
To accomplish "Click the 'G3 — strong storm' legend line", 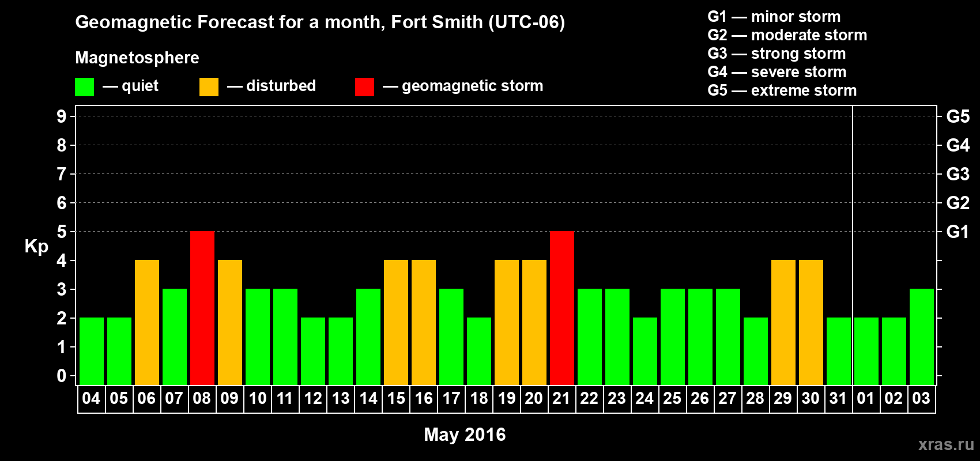I will pos(777,54).
